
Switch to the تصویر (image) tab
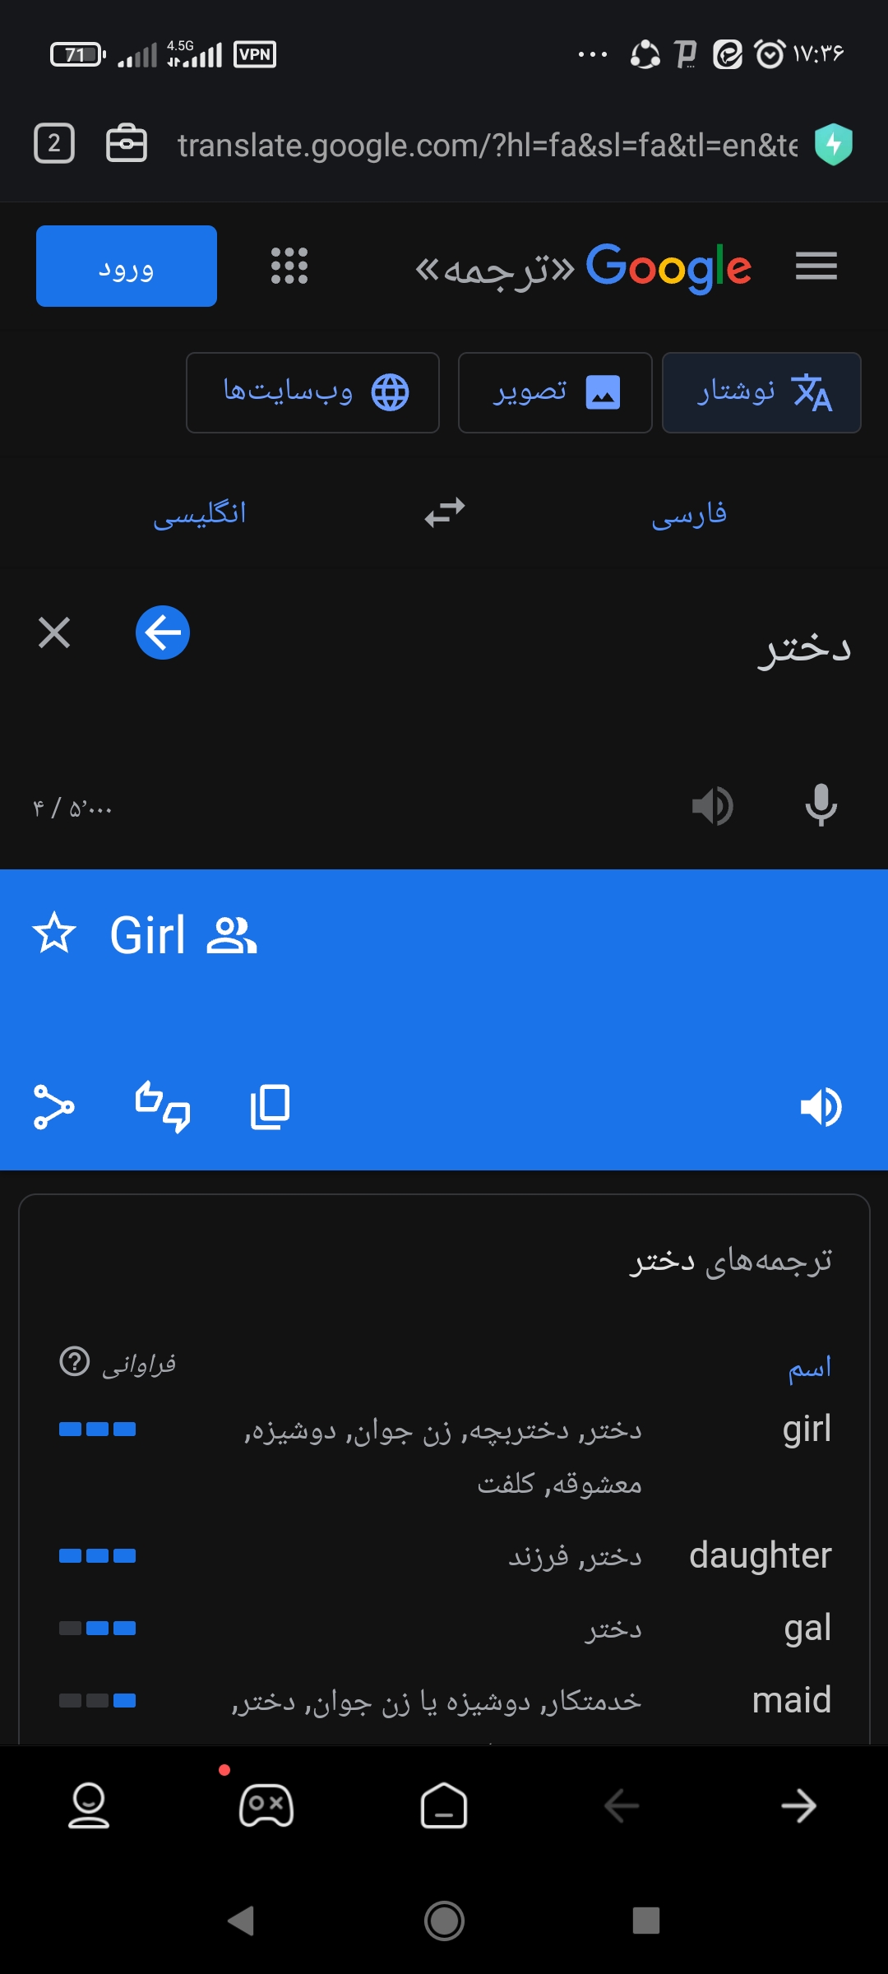pos(555,392)
